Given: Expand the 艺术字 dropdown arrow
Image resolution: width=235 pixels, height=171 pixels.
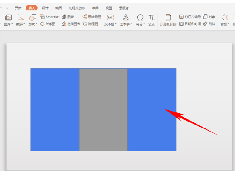Looking at the screenshot, I should [x=131, y=24].
